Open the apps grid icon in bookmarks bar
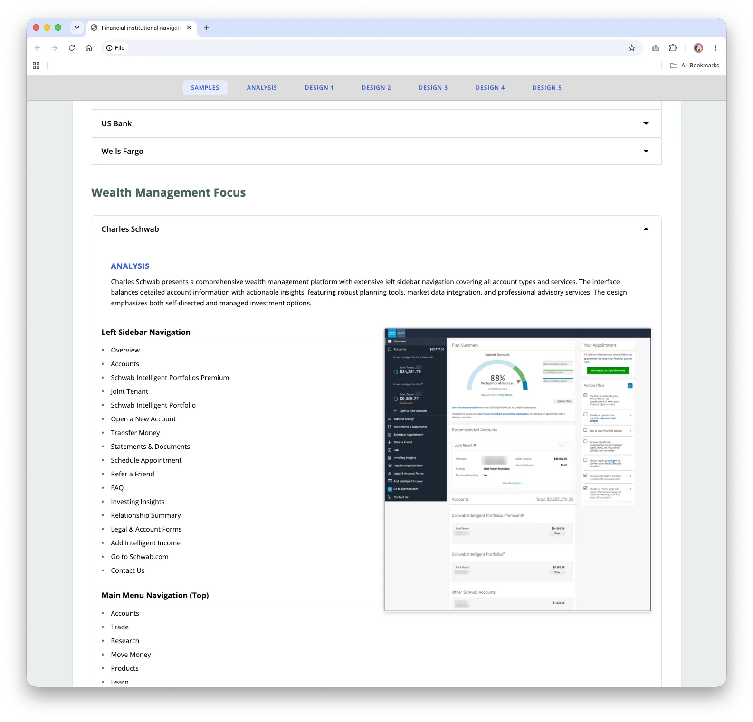 tap(36, 66)
